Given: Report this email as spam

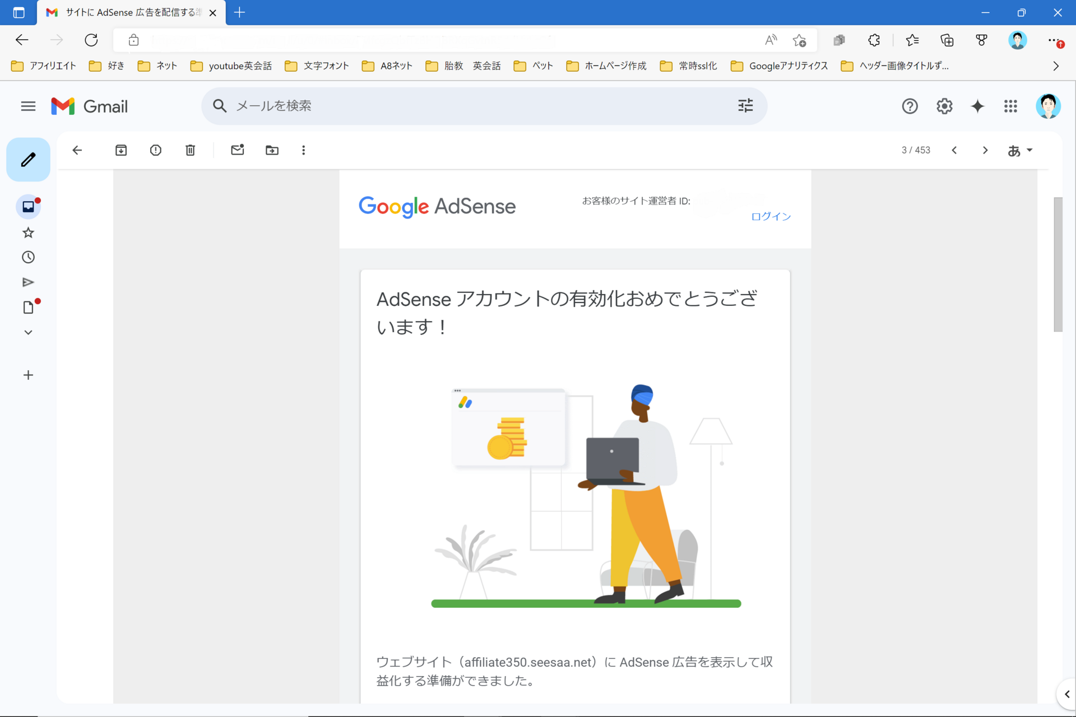Looking at the screenshot, I should tap(156, 150).
